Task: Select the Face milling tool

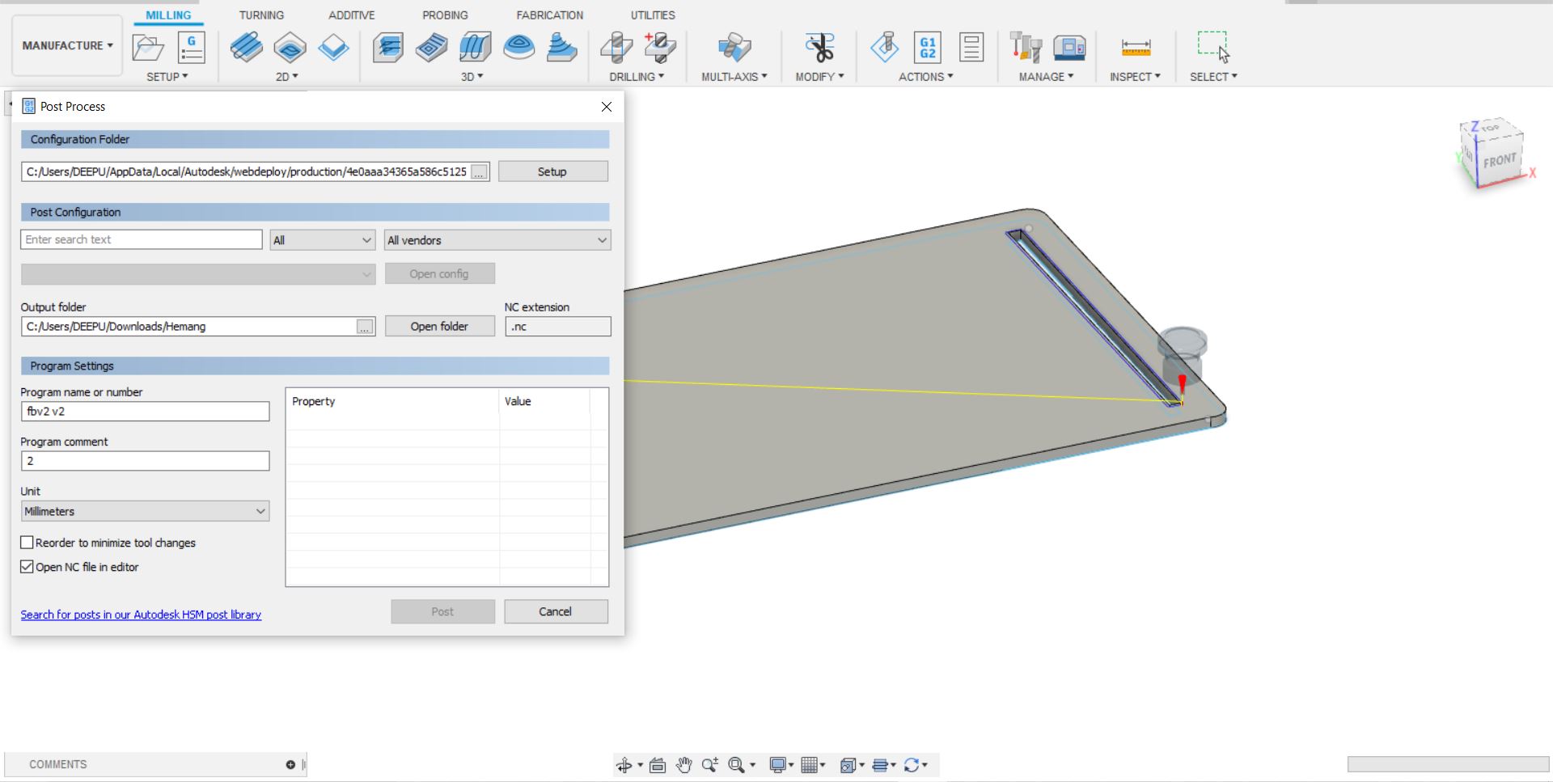Action: pyautogui.click(x=333, y=48)
